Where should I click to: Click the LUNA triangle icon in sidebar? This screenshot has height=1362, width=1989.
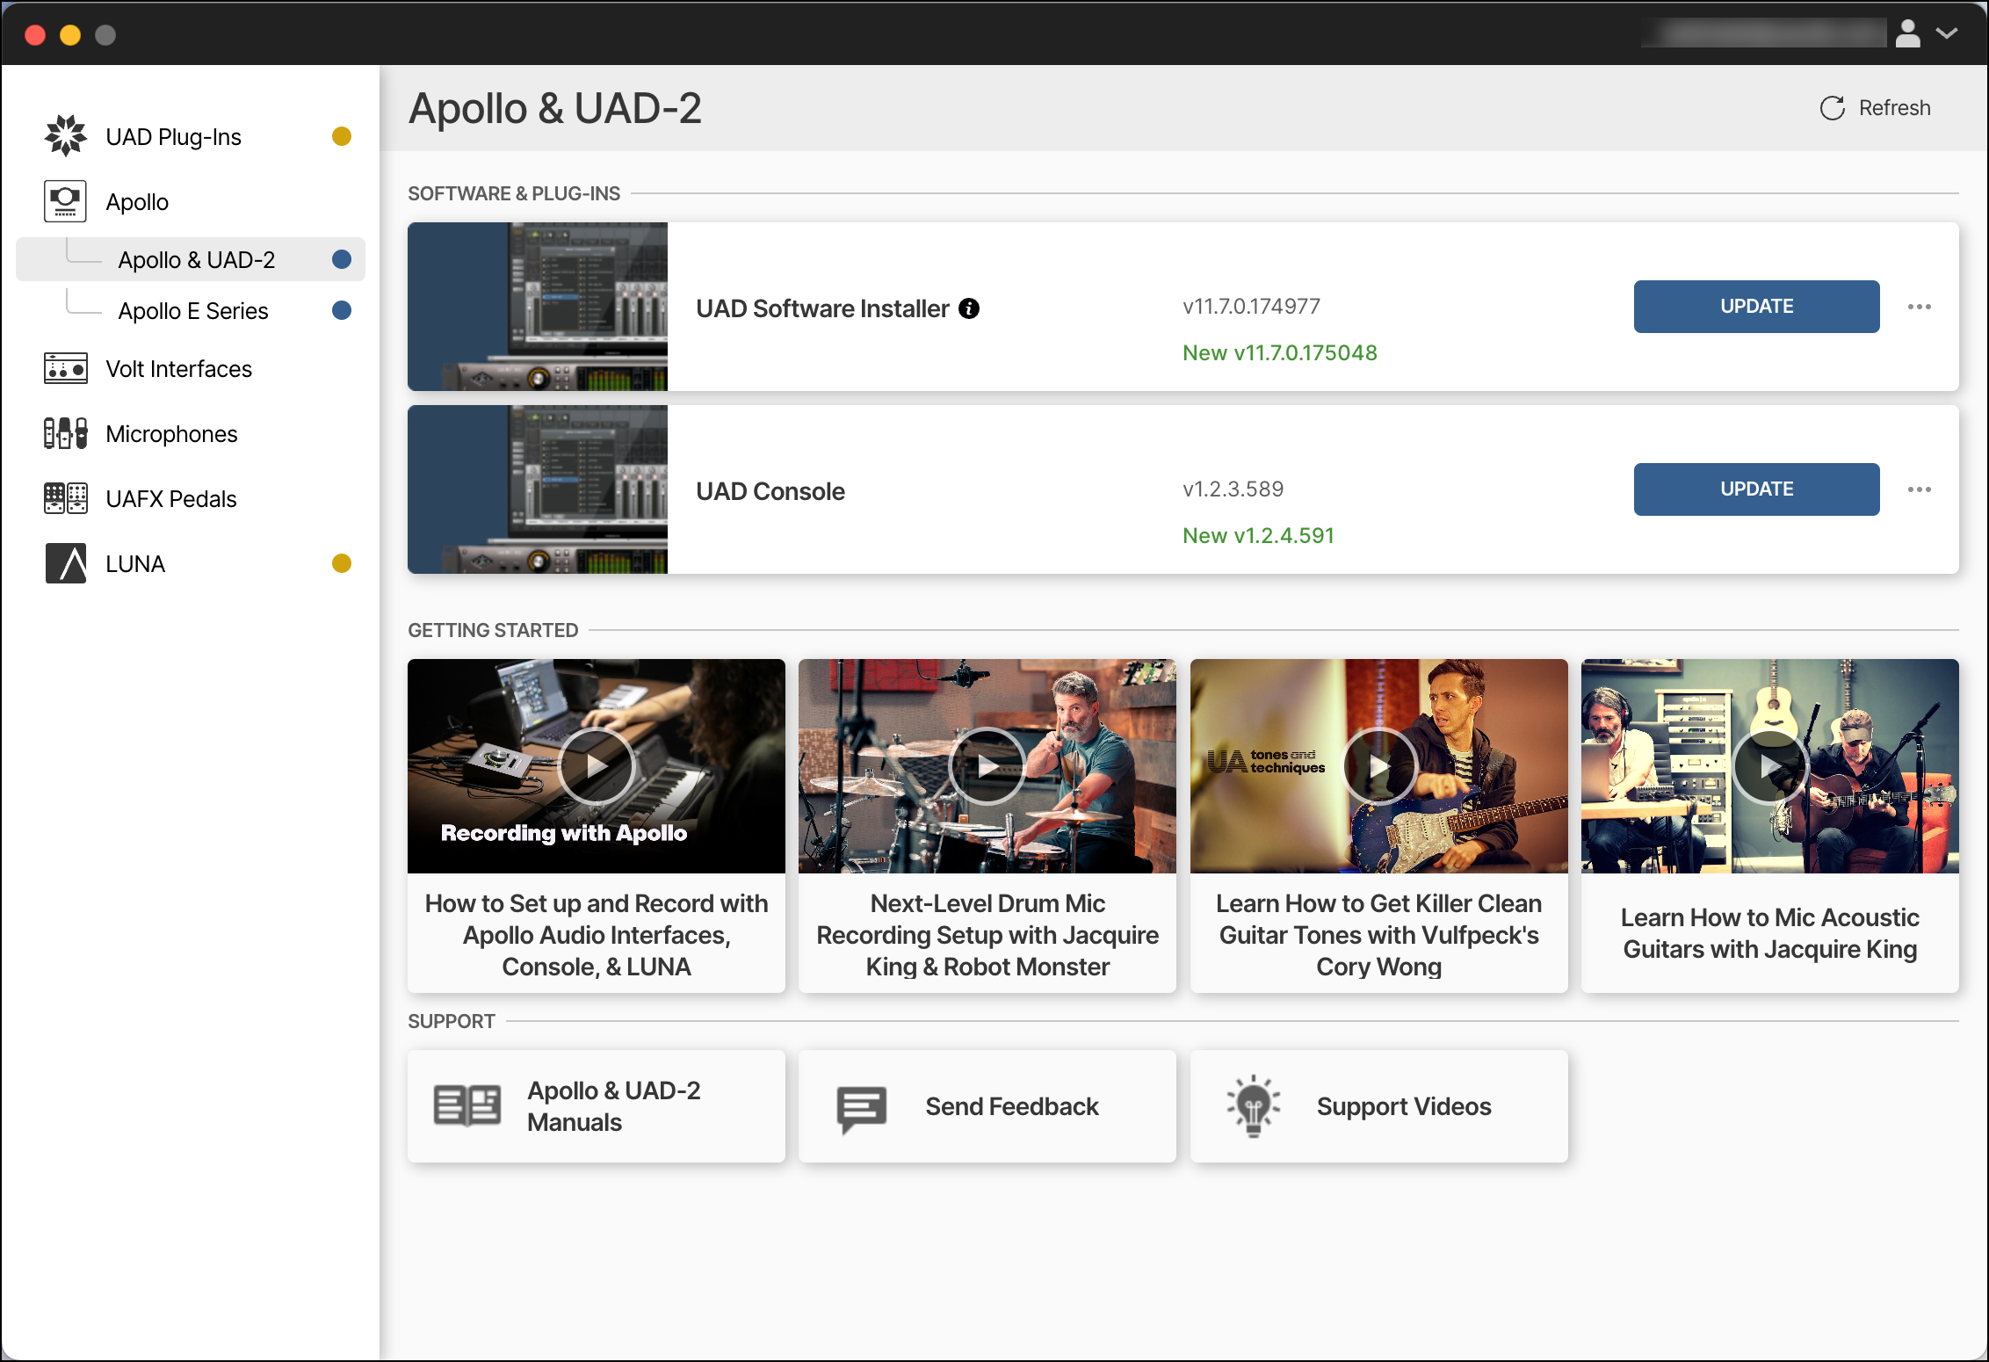(x=65, y=563)
